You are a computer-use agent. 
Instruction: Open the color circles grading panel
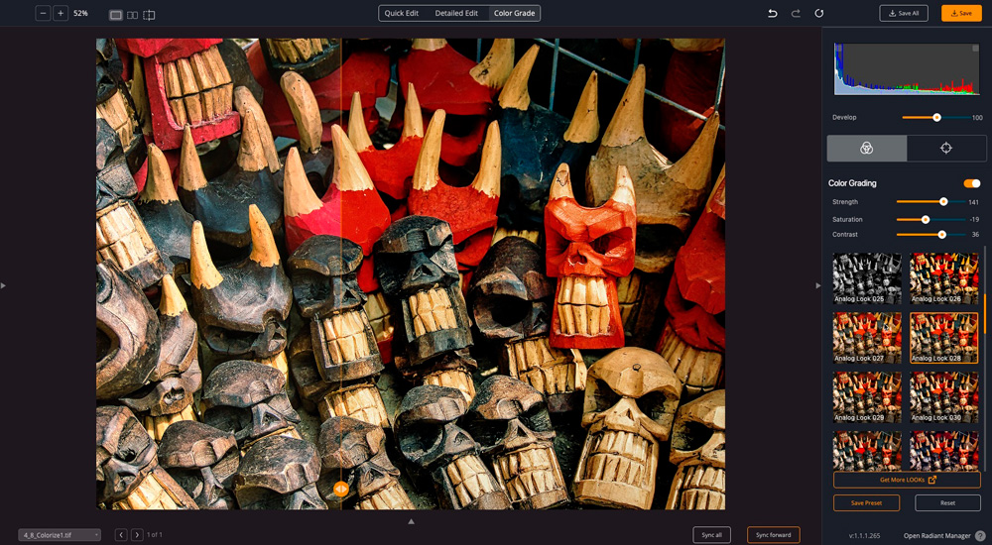[866, 149]
